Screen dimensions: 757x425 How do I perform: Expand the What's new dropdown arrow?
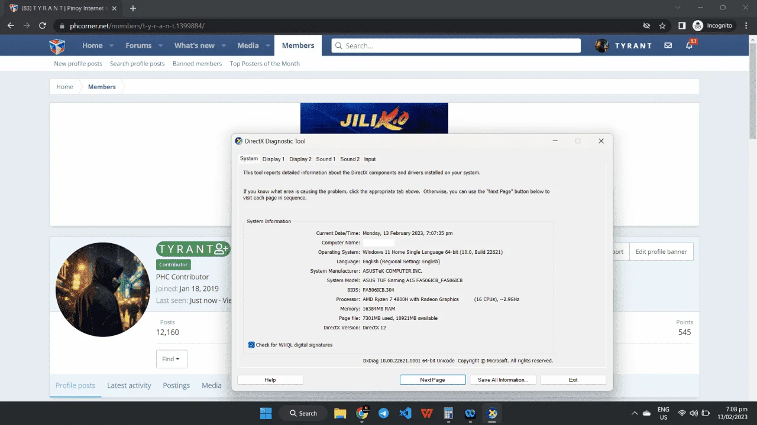pyautogui.click(x=224, y=45)
